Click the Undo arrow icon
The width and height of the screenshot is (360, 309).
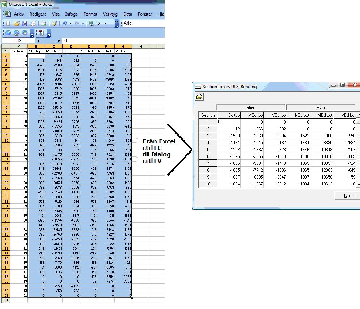65,23
